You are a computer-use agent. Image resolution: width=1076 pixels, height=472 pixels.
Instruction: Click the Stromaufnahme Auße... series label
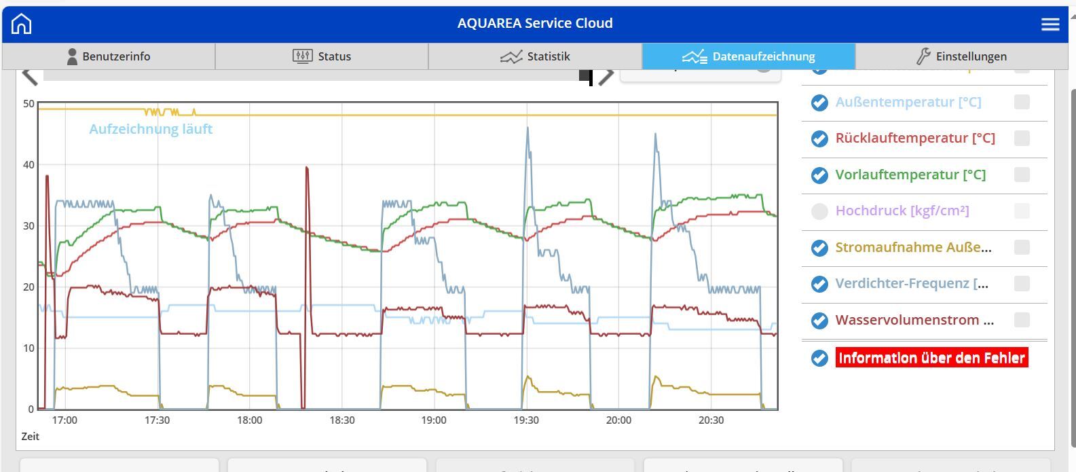click(913, 247)
